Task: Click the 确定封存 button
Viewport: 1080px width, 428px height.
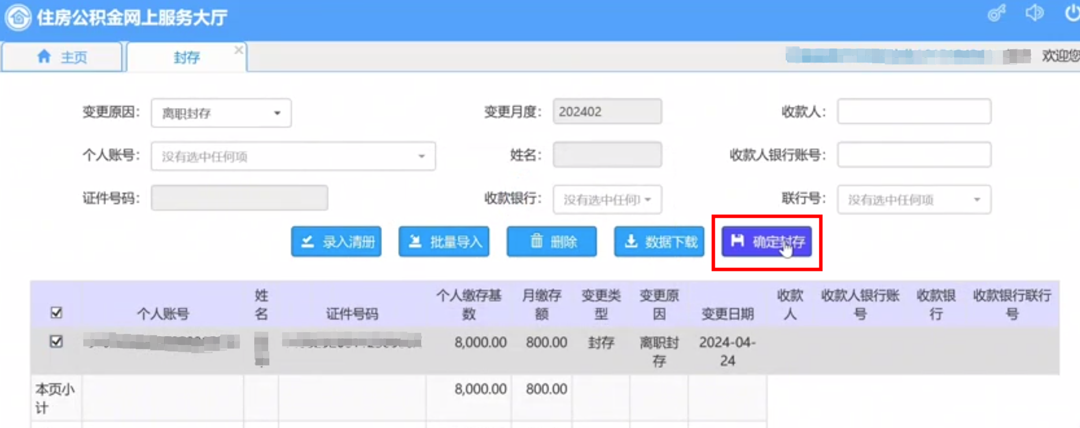Action: pos(767,241)
